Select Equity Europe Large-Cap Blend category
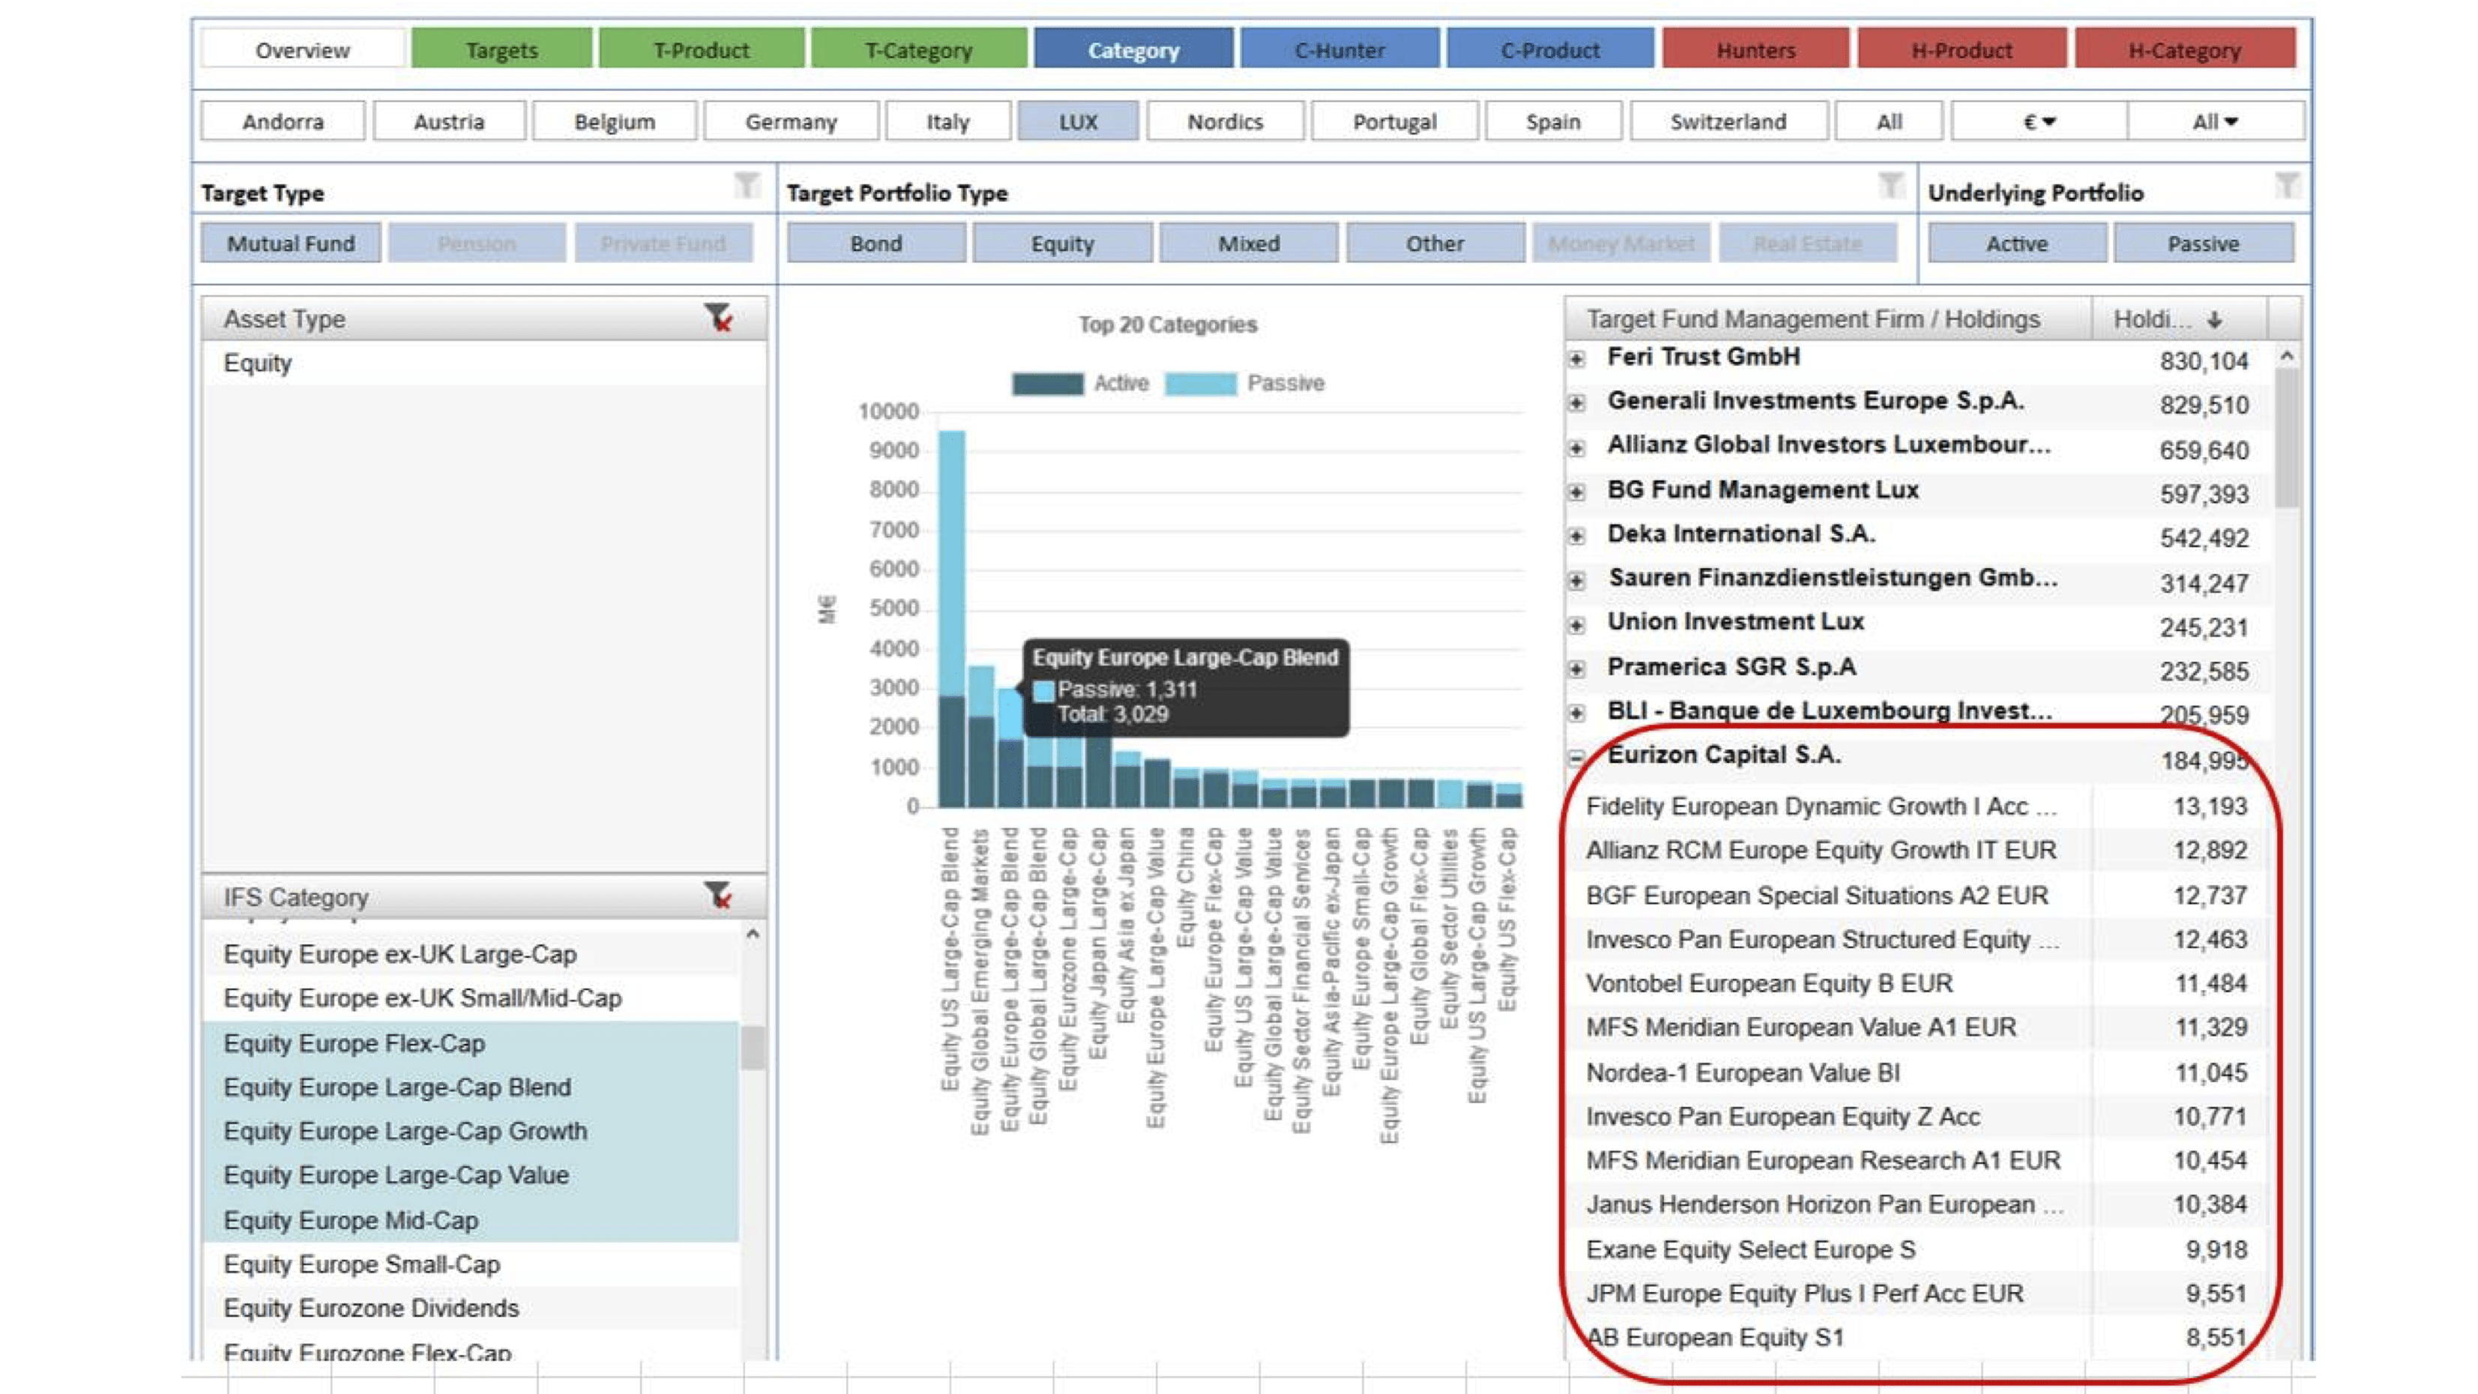The width and height of the screenshot is (2478, 1394). click(x=471, y=1087)
